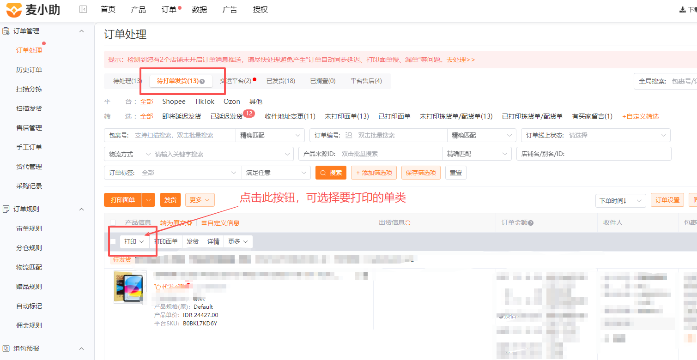
Task: Click the 订单规则 section icon
Action: click(6, 209)
